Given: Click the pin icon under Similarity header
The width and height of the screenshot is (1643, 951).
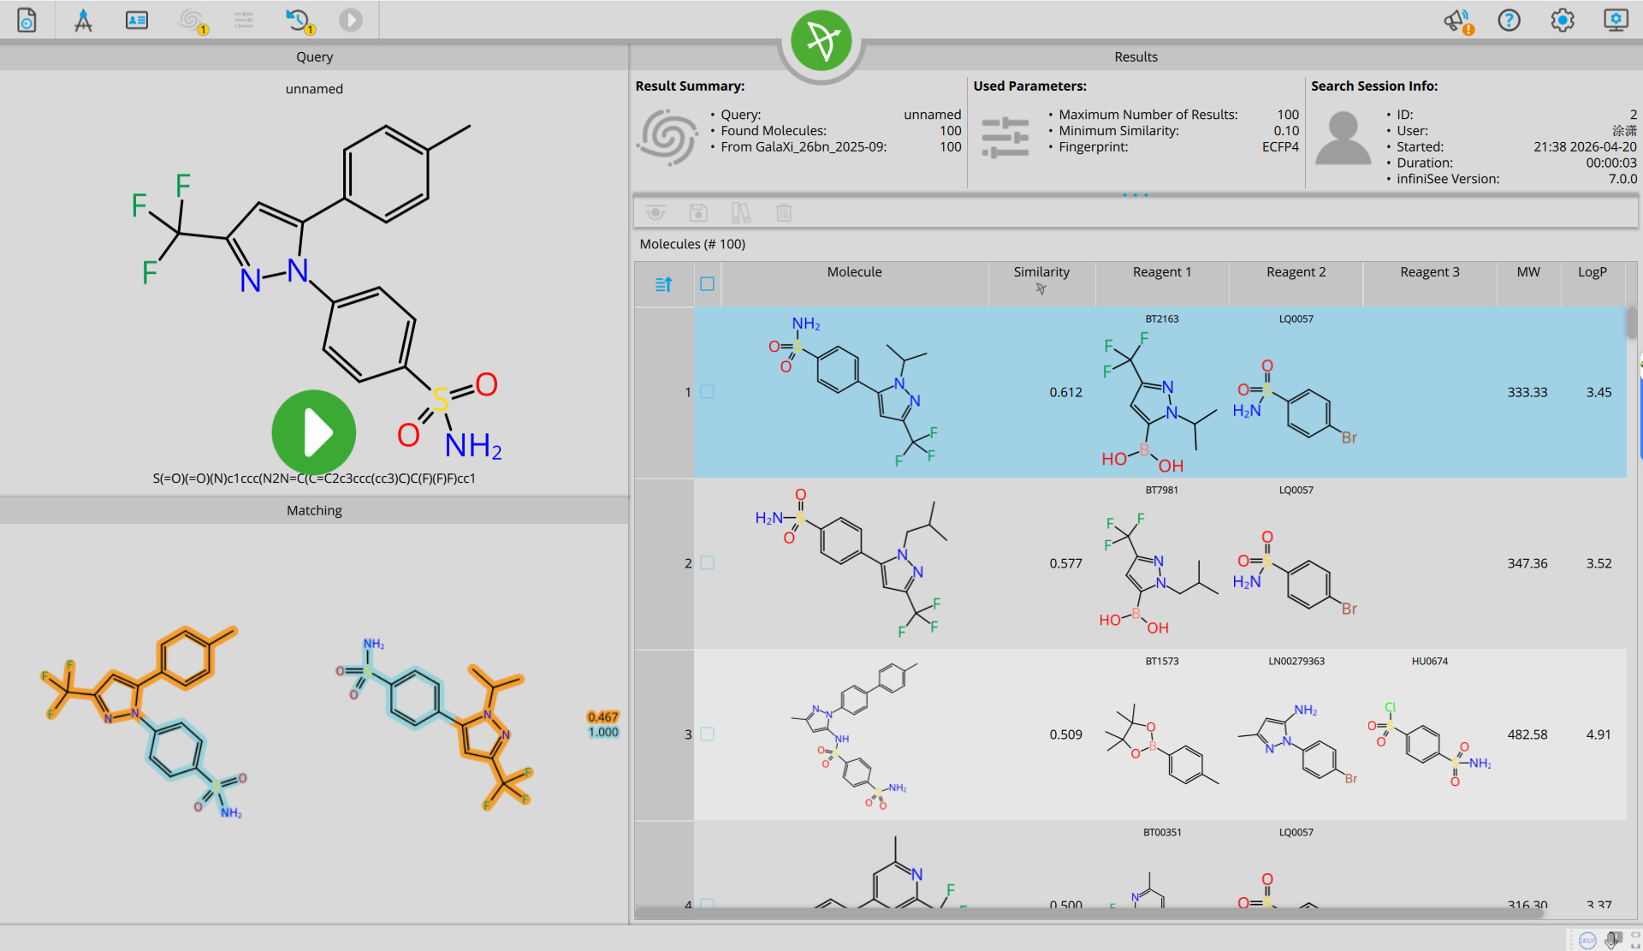Looking at the screenshot, I should tap(1041, 289).
